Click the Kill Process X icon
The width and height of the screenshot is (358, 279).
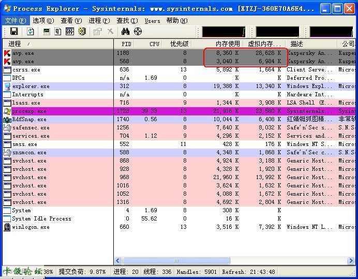tap(111, 31)
